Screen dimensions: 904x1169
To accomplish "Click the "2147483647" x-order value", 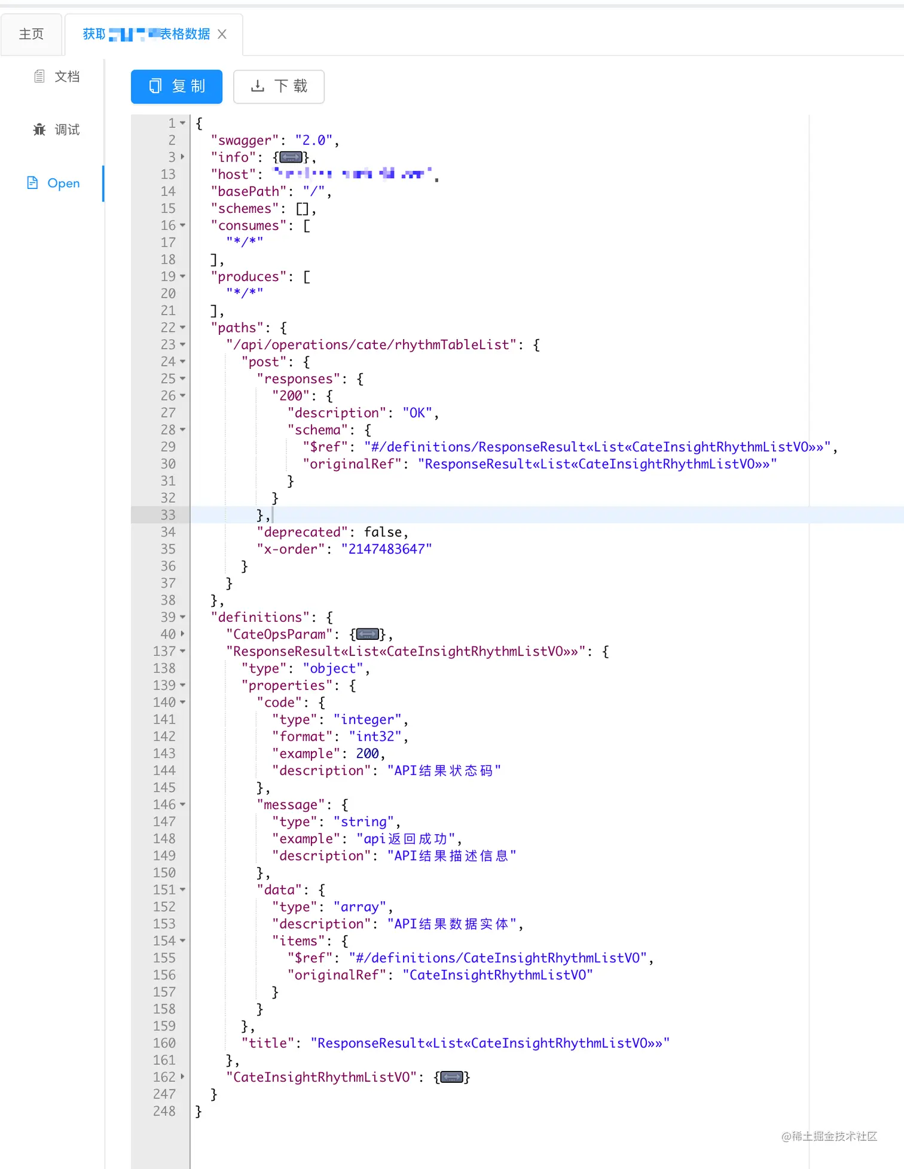I will point(386,550).
